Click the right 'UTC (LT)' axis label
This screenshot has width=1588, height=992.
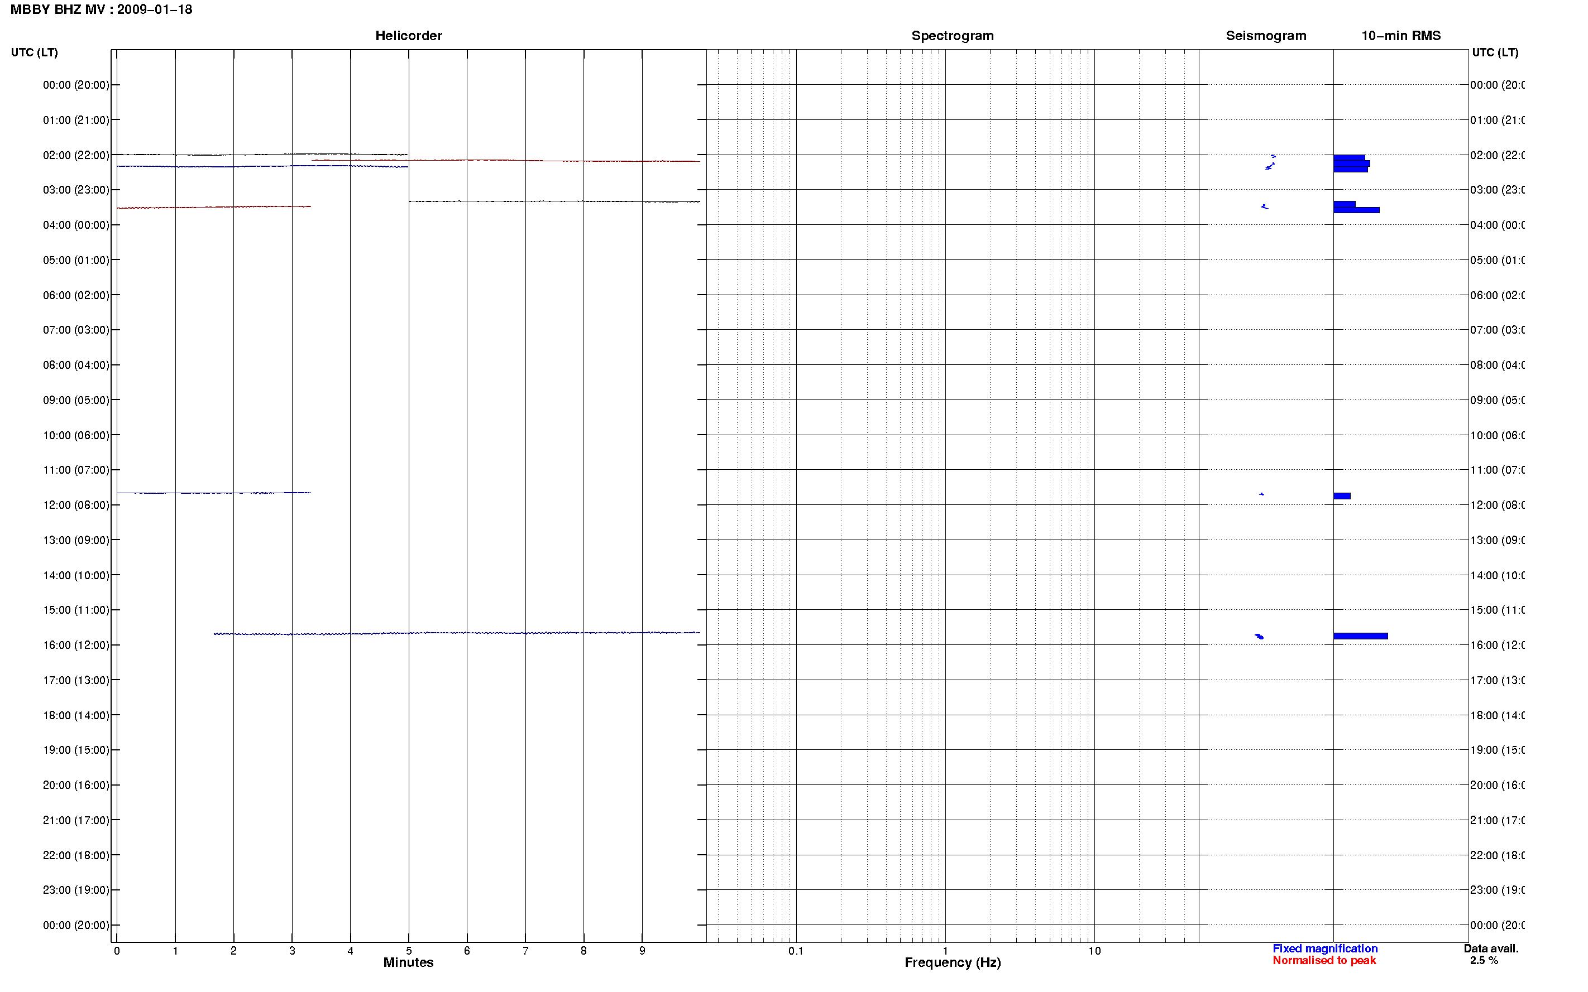click(1495, 52)
